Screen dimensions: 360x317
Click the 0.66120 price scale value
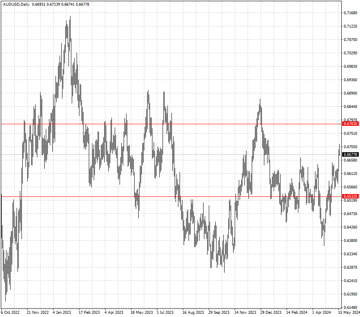point(350,174)
